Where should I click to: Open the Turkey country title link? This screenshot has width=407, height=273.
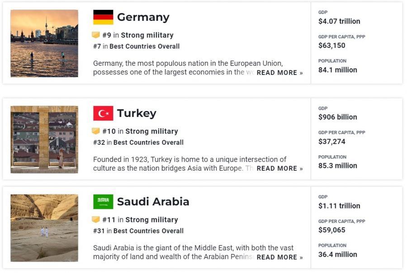tap(137, 113)
